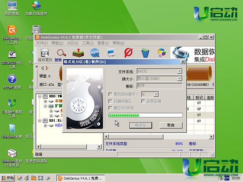Open the 查看(V) menu
Screen dimensions: 243x182
click(x=103, y=43)
